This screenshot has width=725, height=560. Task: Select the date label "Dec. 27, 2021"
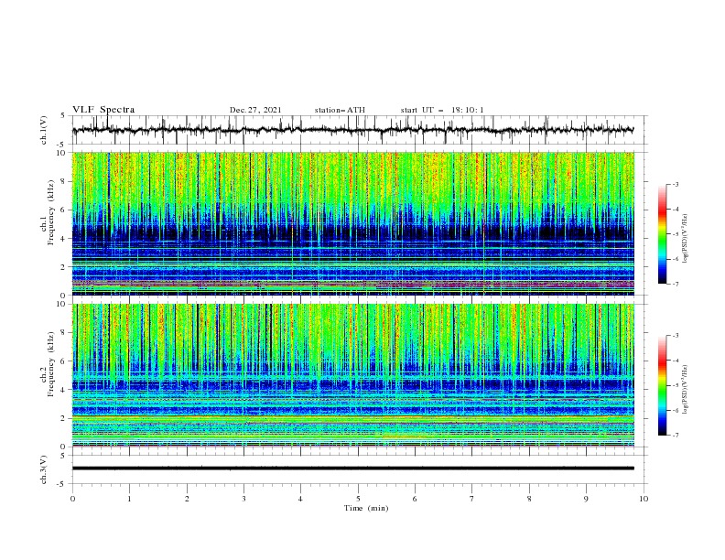(x=255, y=110)
